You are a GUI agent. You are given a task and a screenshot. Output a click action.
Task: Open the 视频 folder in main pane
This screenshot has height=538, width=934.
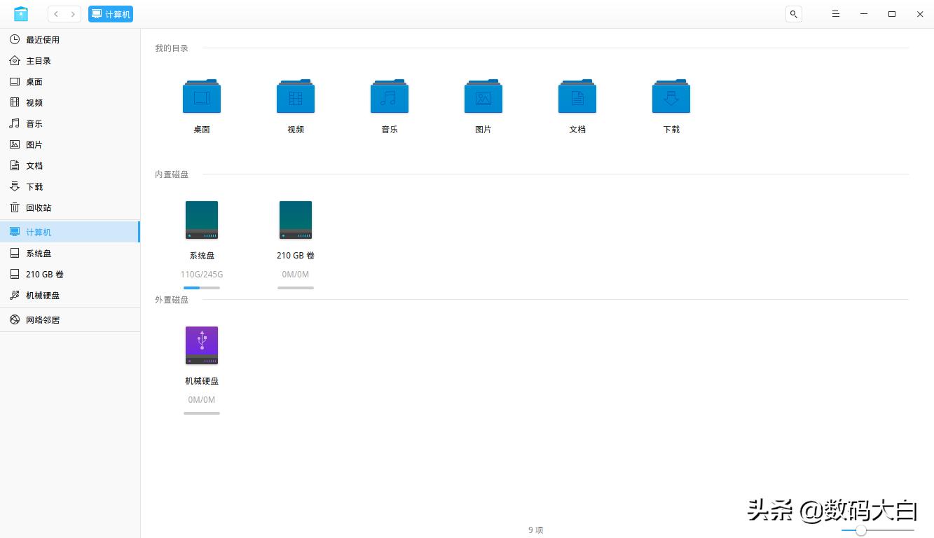click(x=296, y=97)
